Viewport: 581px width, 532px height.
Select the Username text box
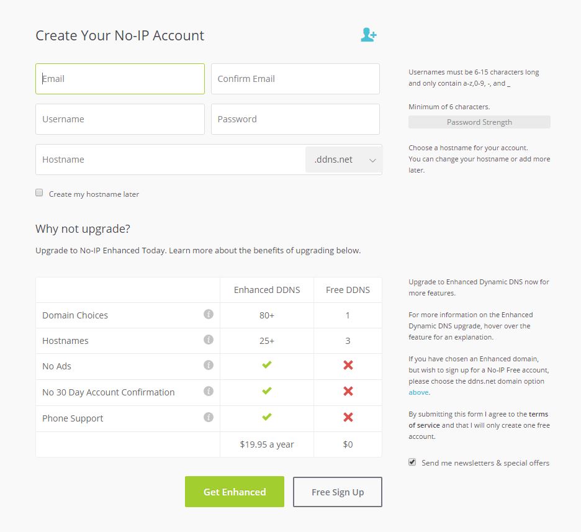click(x=120, y=119)
